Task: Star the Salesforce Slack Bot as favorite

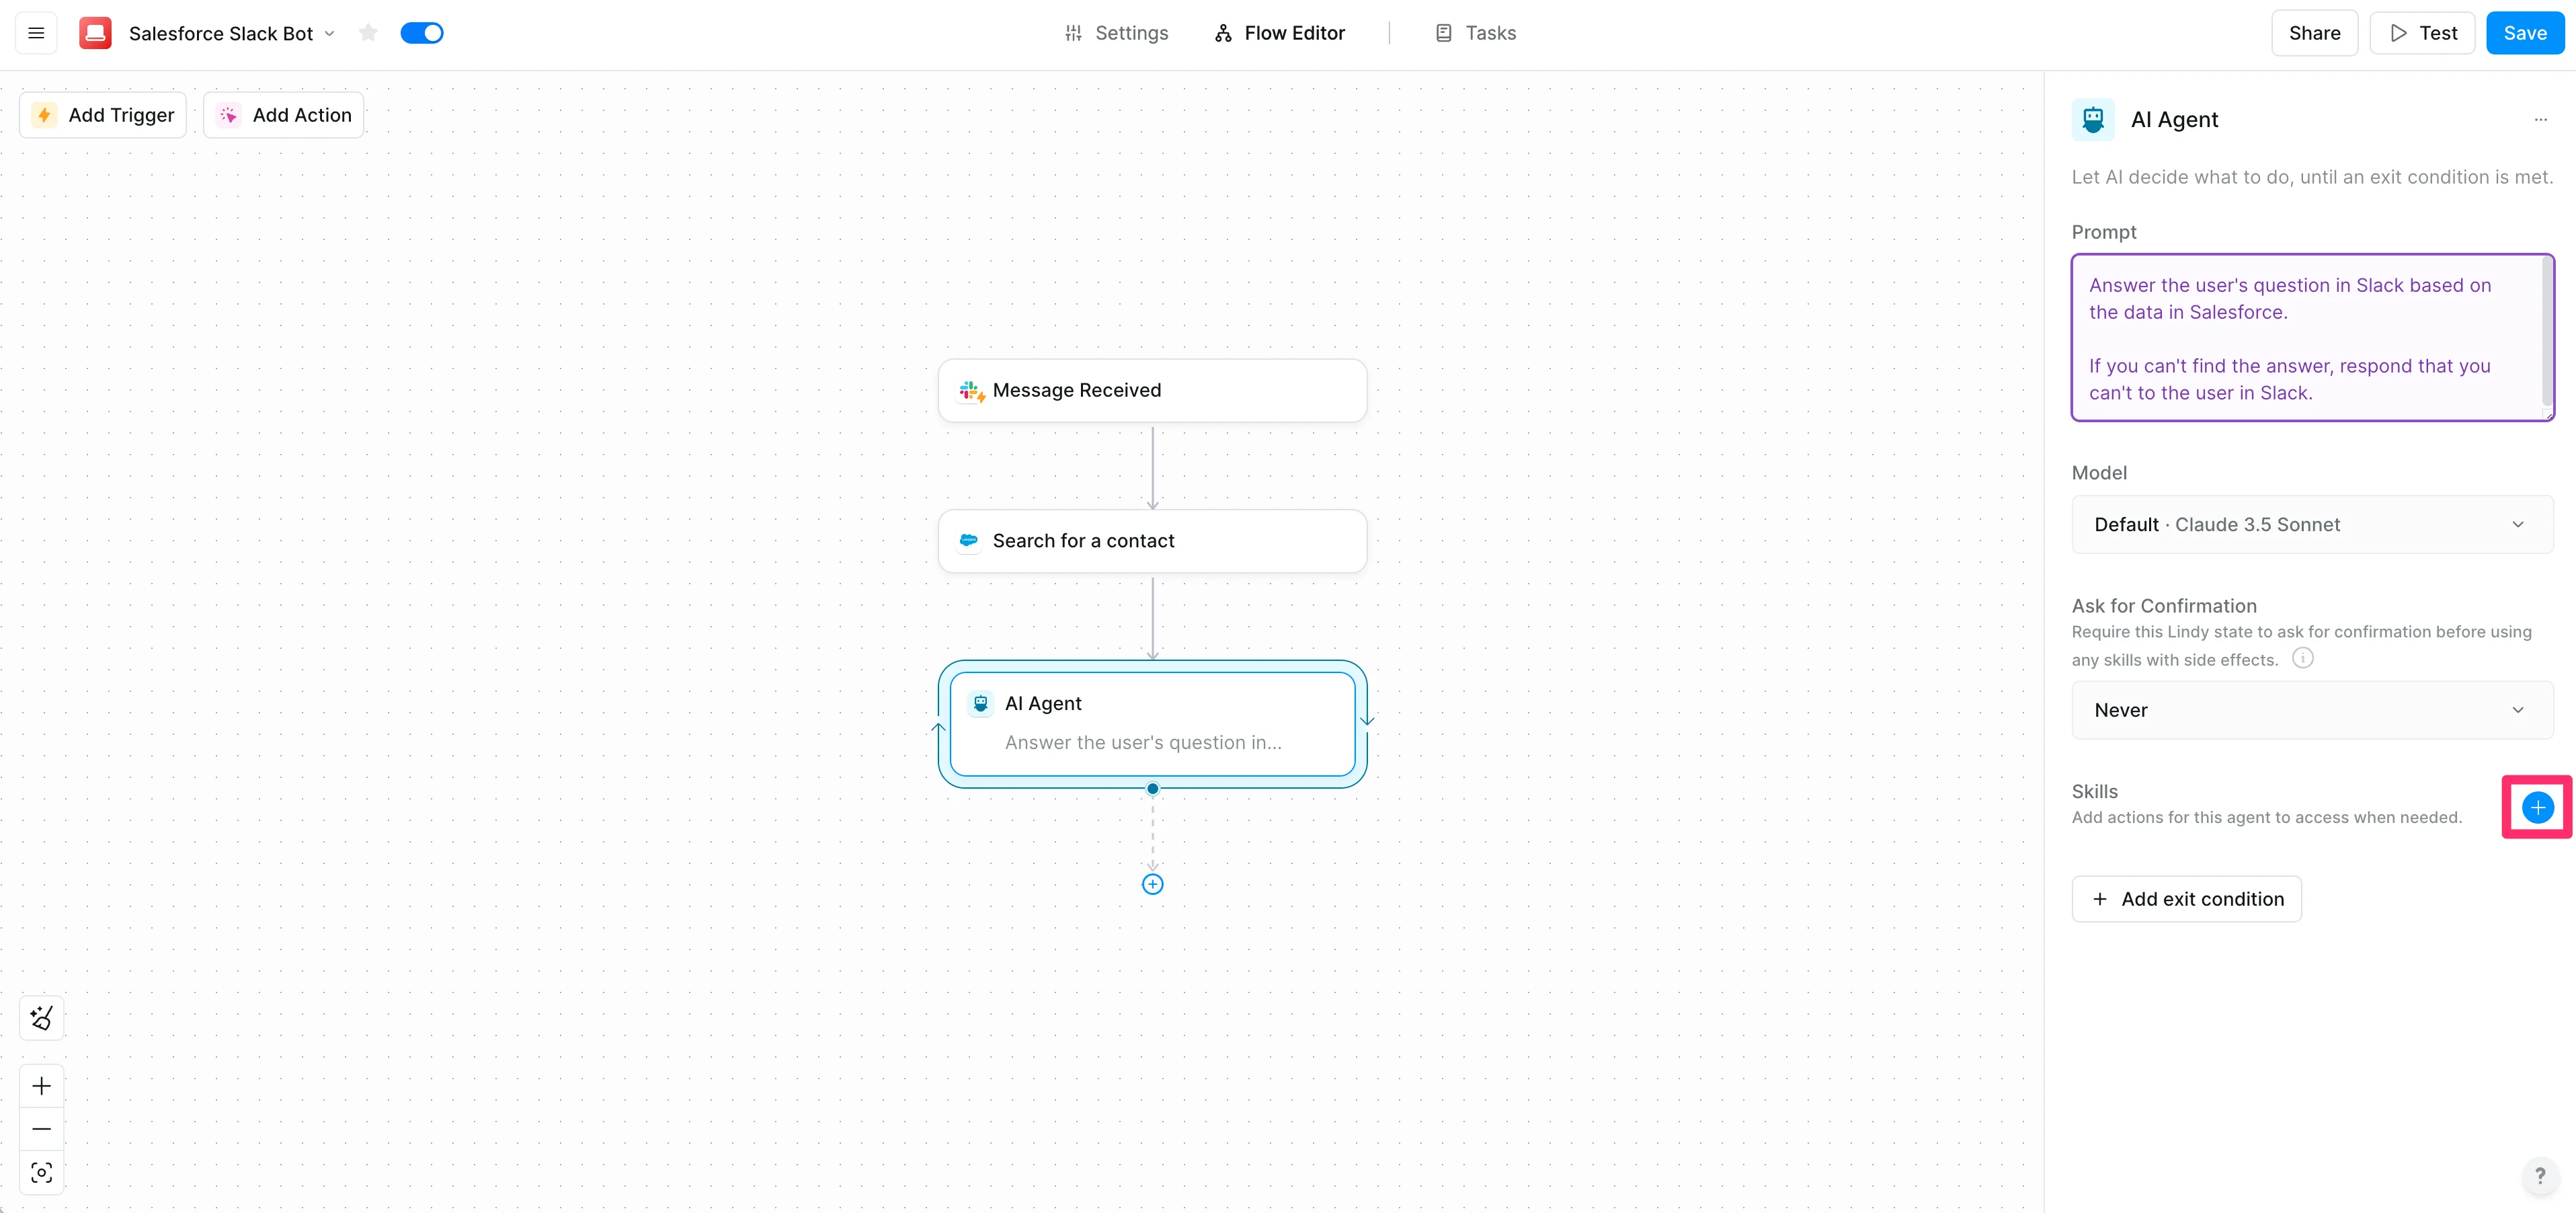Action: tap(368, 33)
